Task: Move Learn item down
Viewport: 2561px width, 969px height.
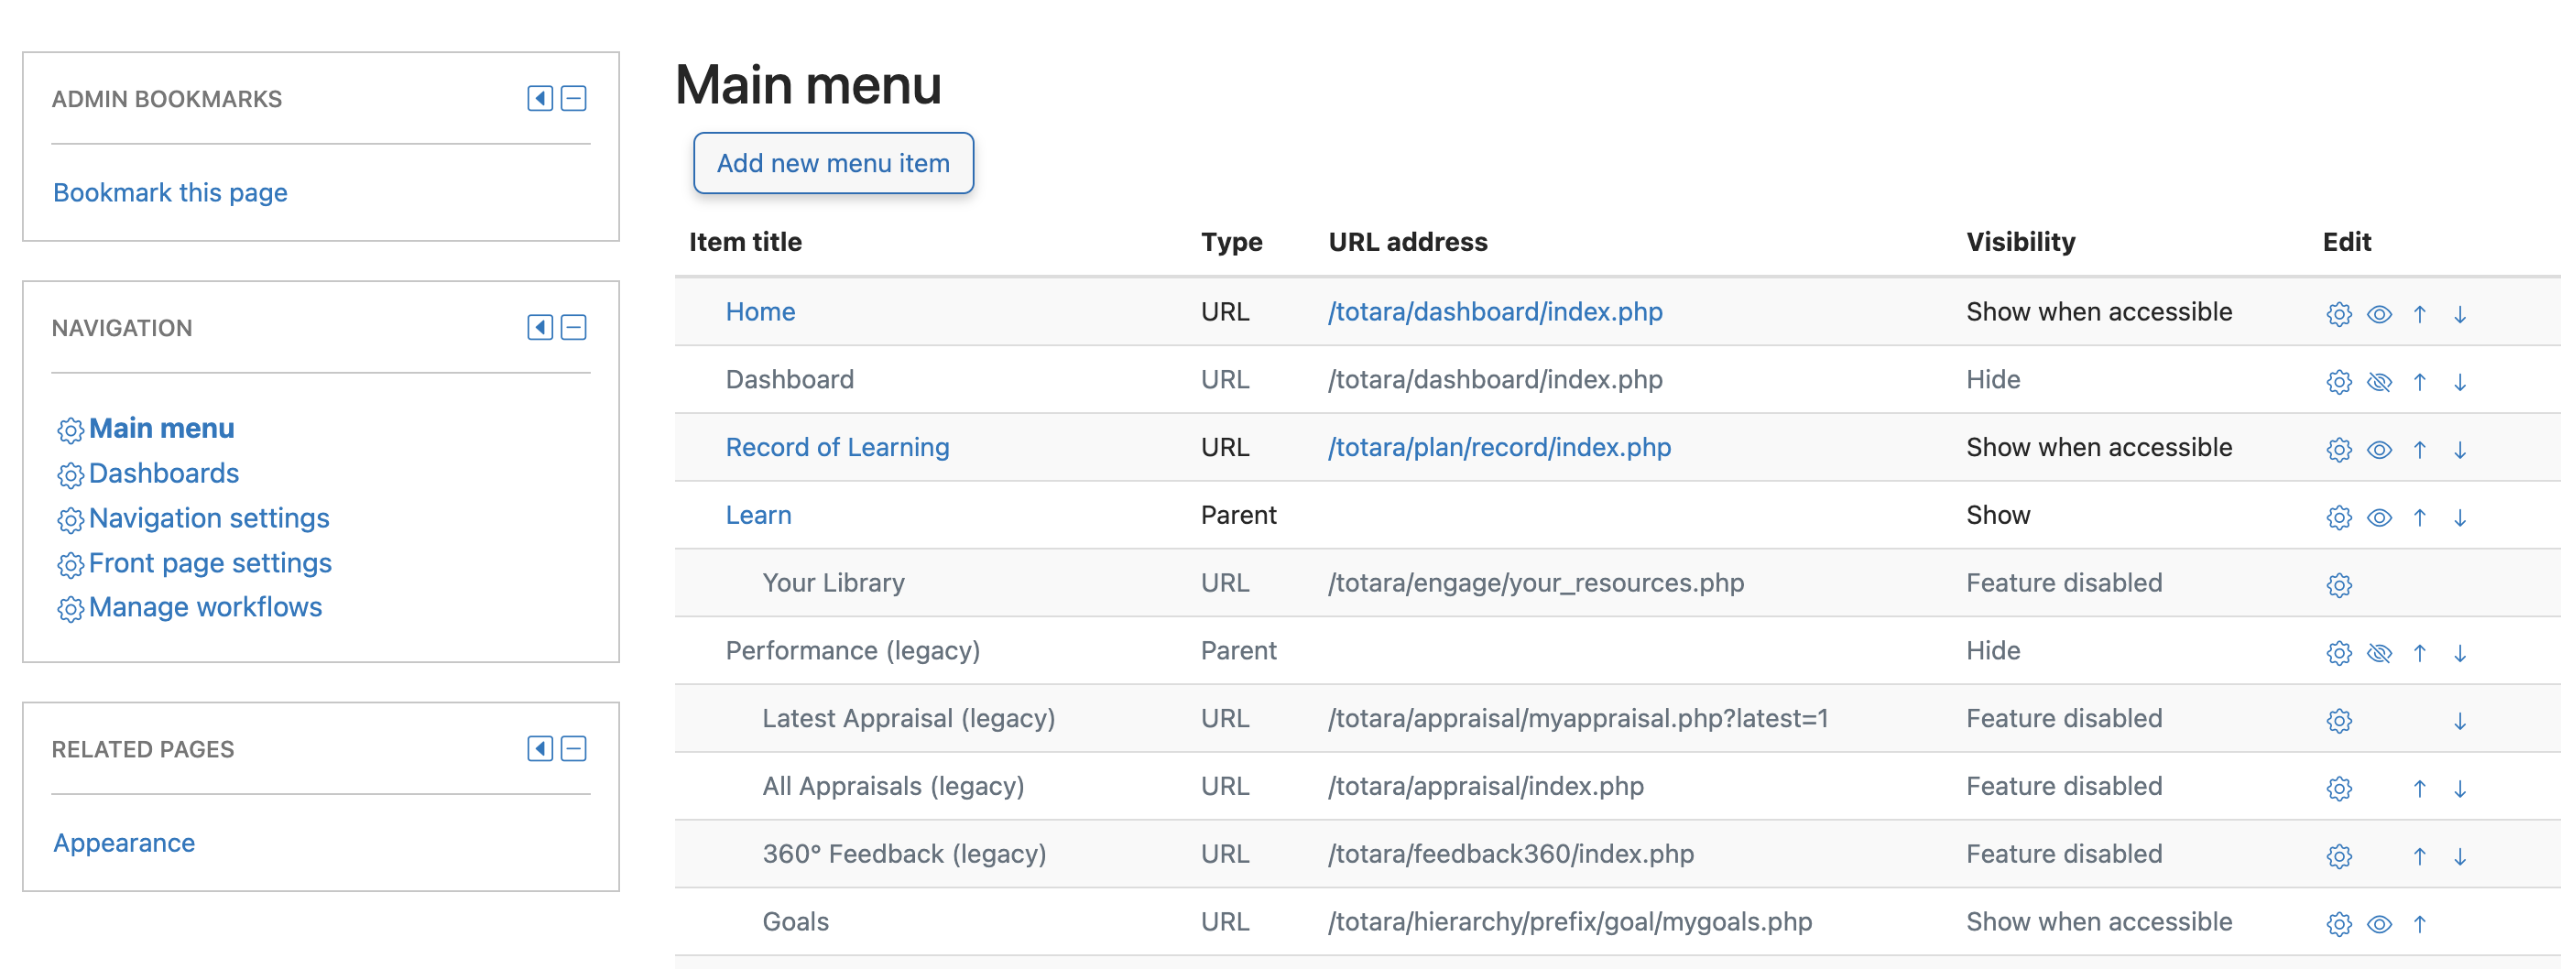Action: coord(2459,517)
